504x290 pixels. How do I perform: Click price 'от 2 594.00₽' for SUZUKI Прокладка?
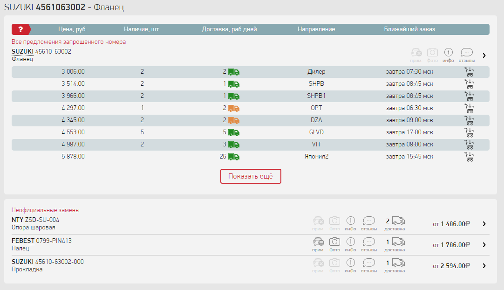tap(451, 266)
